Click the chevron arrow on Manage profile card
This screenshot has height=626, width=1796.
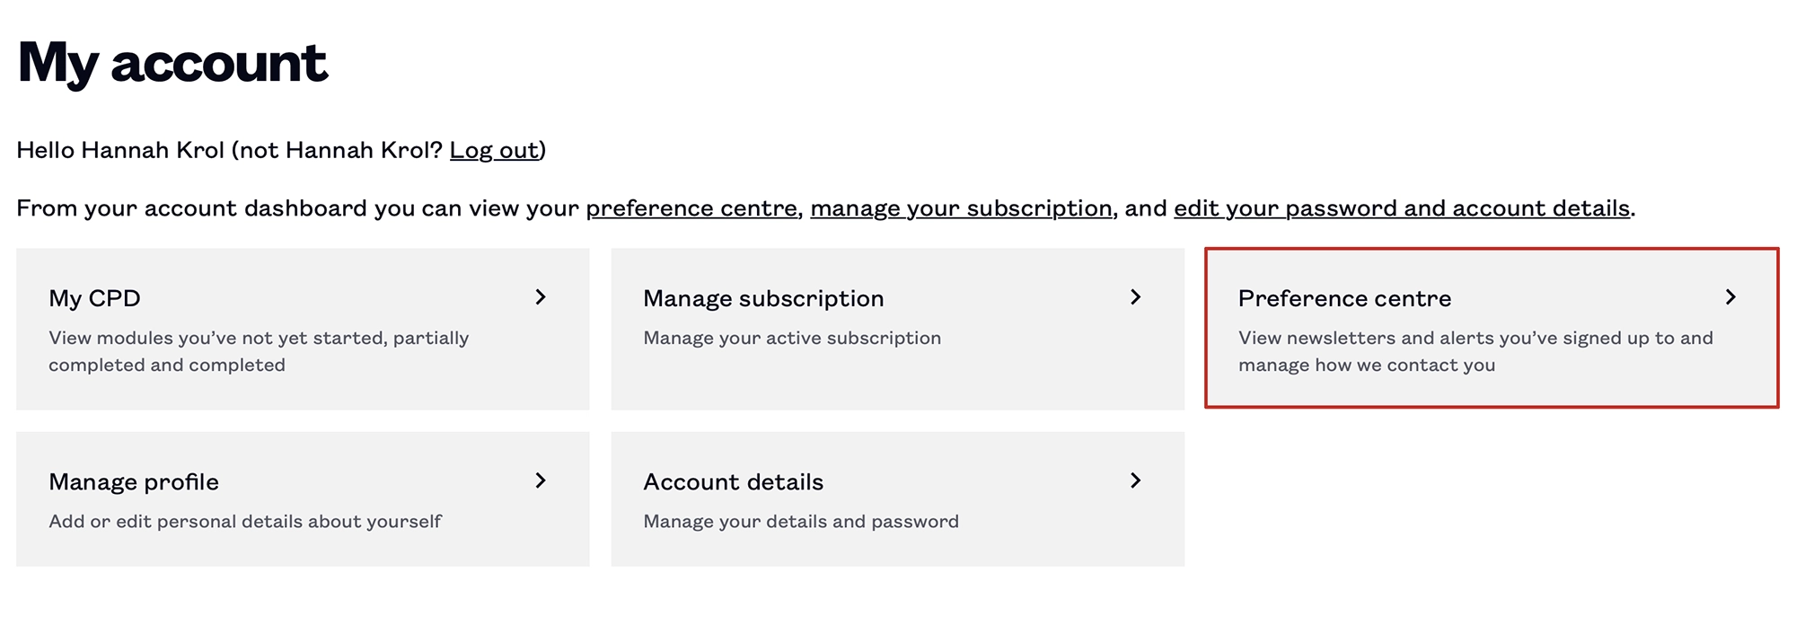542,481
